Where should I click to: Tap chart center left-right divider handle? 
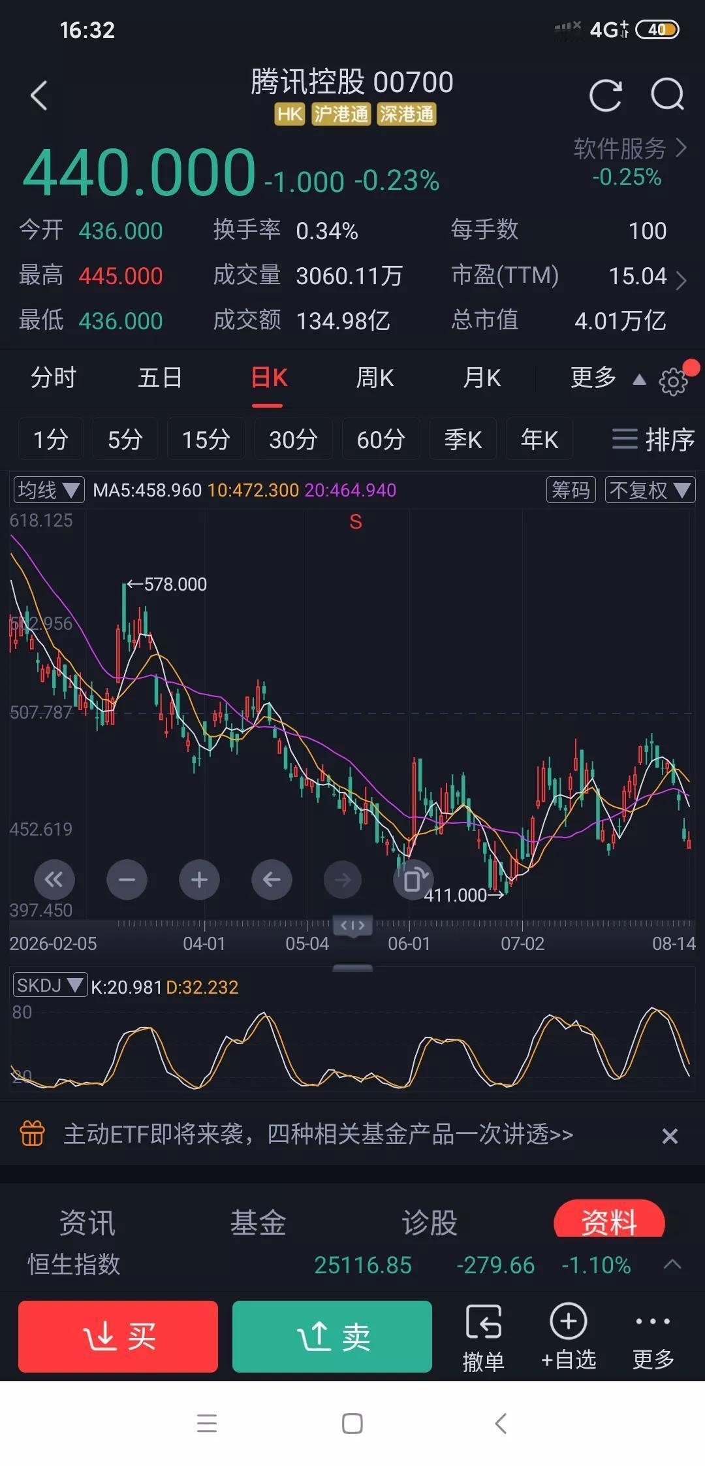coord(352,925)
